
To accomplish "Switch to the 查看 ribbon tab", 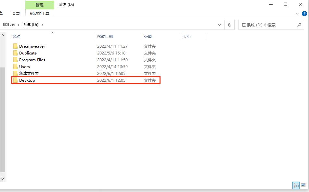I will (x=16, y=13).
